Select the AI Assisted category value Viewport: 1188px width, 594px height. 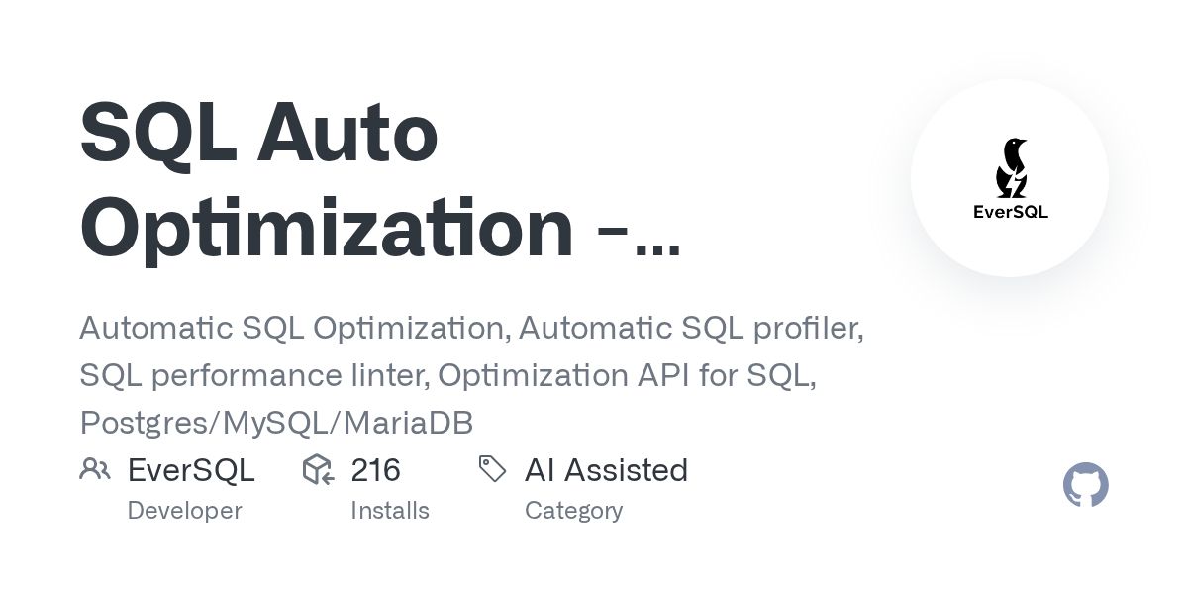(x=606, y=470)
